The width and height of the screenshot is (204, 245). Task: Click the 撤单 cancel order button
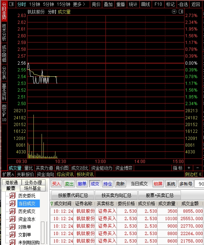pos(82,184)
